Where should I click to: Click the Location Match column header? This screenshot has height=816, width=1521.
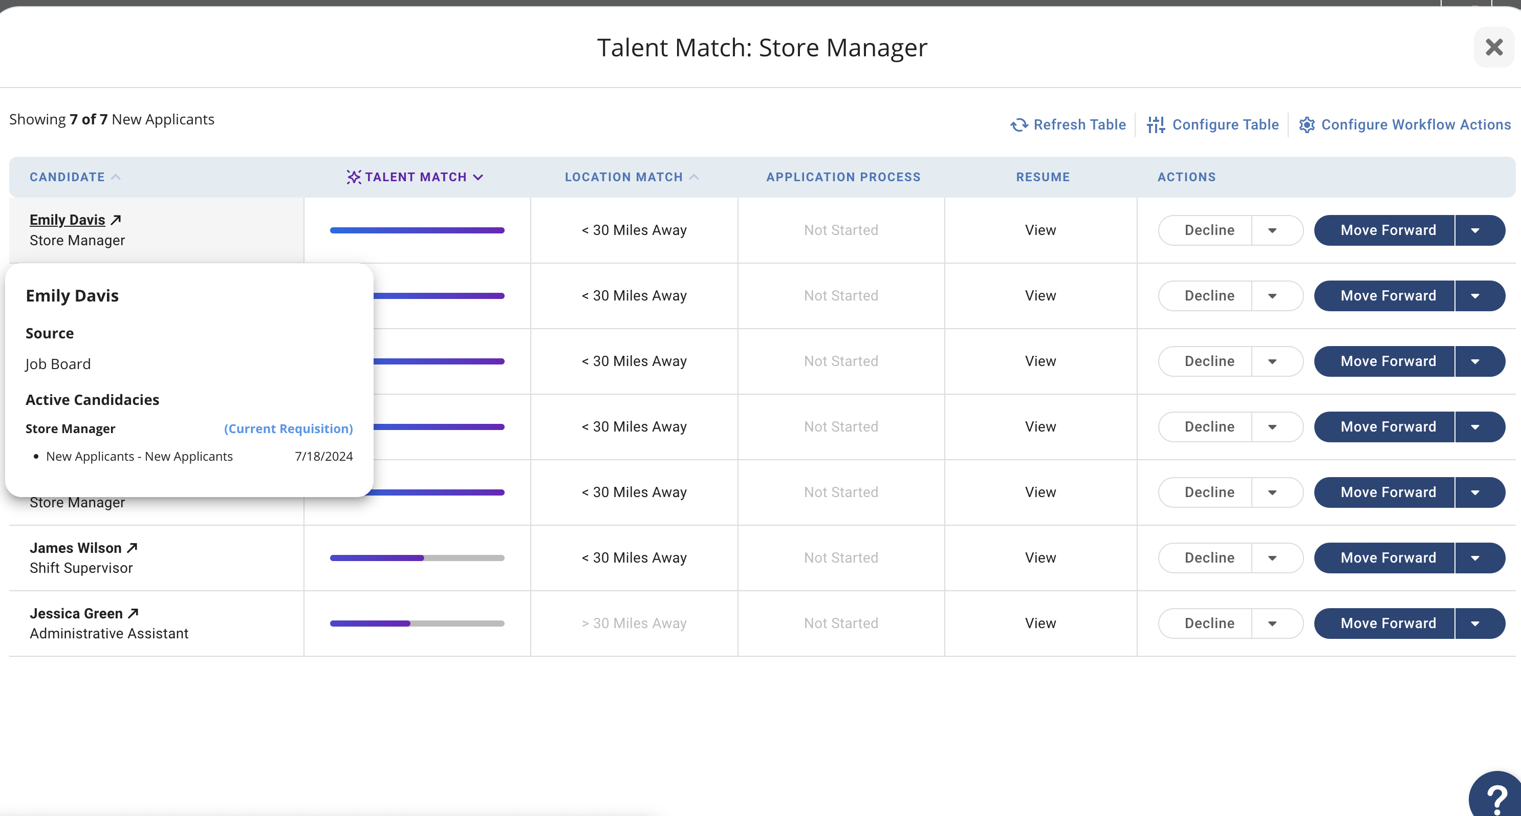pyautogui.click(x=623, y=177)
